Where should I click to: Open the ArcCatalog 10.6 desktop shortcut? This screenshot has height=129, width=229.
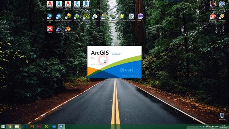point(68,18)
